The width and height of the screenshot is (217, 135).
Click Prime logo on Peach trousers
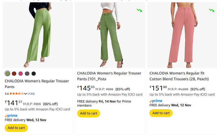156,101
